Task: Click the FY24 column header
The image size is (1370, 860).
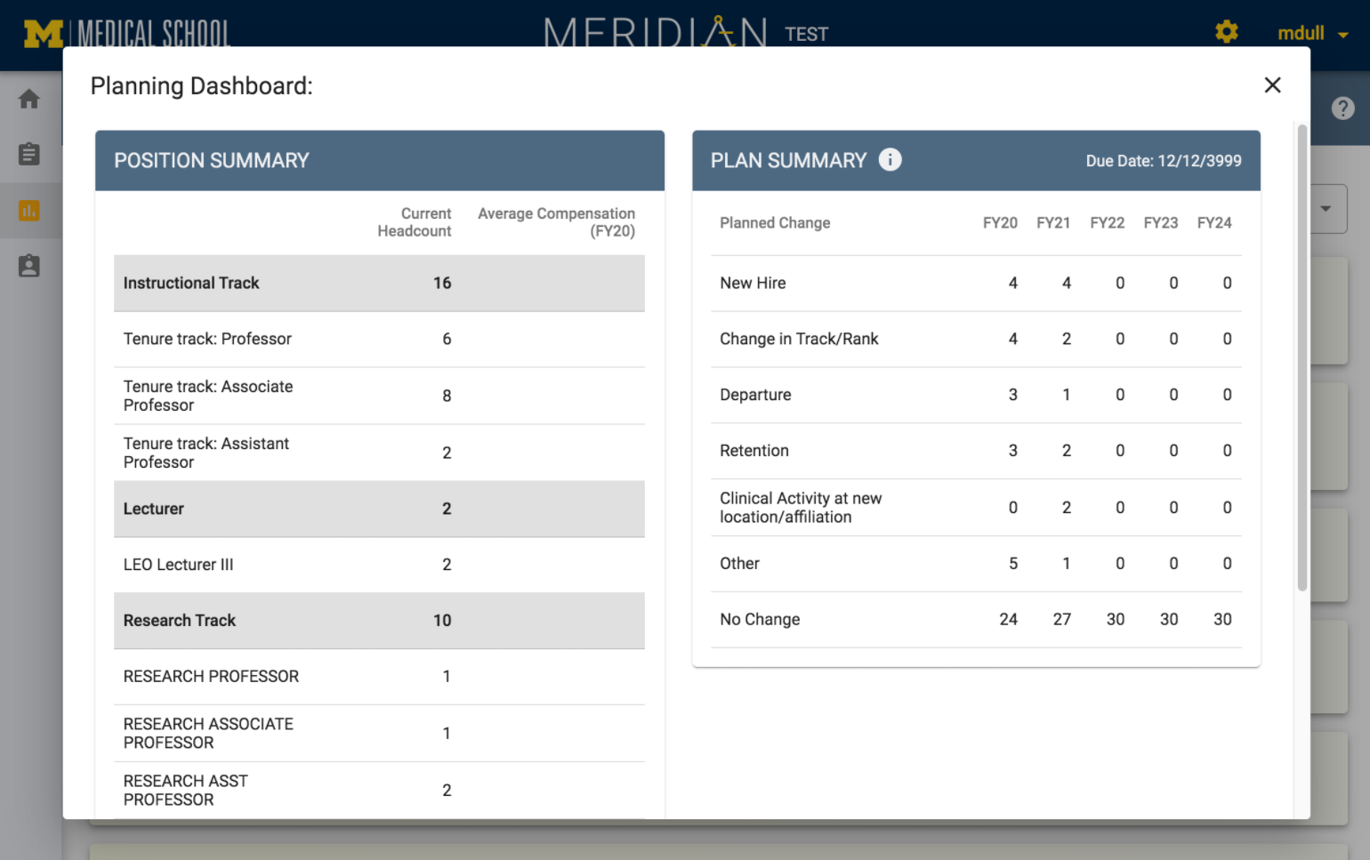Action: tap(1214, 222)
